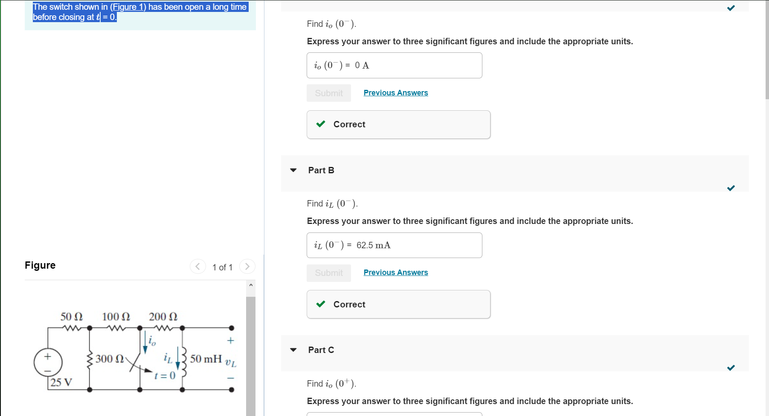Image resolution: width=769 pixels, height=416 pixels.
Task: Click the Part A correct checkmark at top right
Action: click(731, 8)
